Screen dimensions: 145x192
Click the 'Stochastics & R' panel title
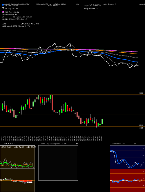[118, 144]
